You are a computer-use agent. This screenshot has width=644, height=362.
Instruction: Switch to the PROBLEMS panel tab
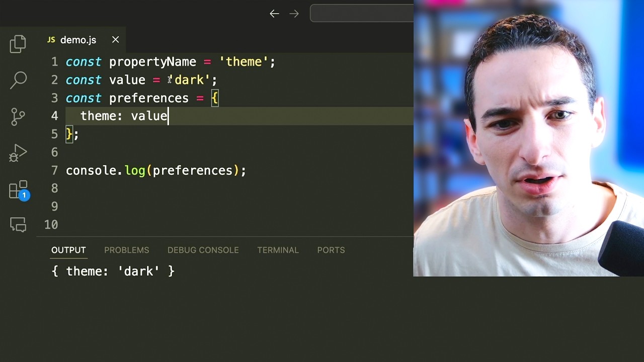[x=127, y=250]
